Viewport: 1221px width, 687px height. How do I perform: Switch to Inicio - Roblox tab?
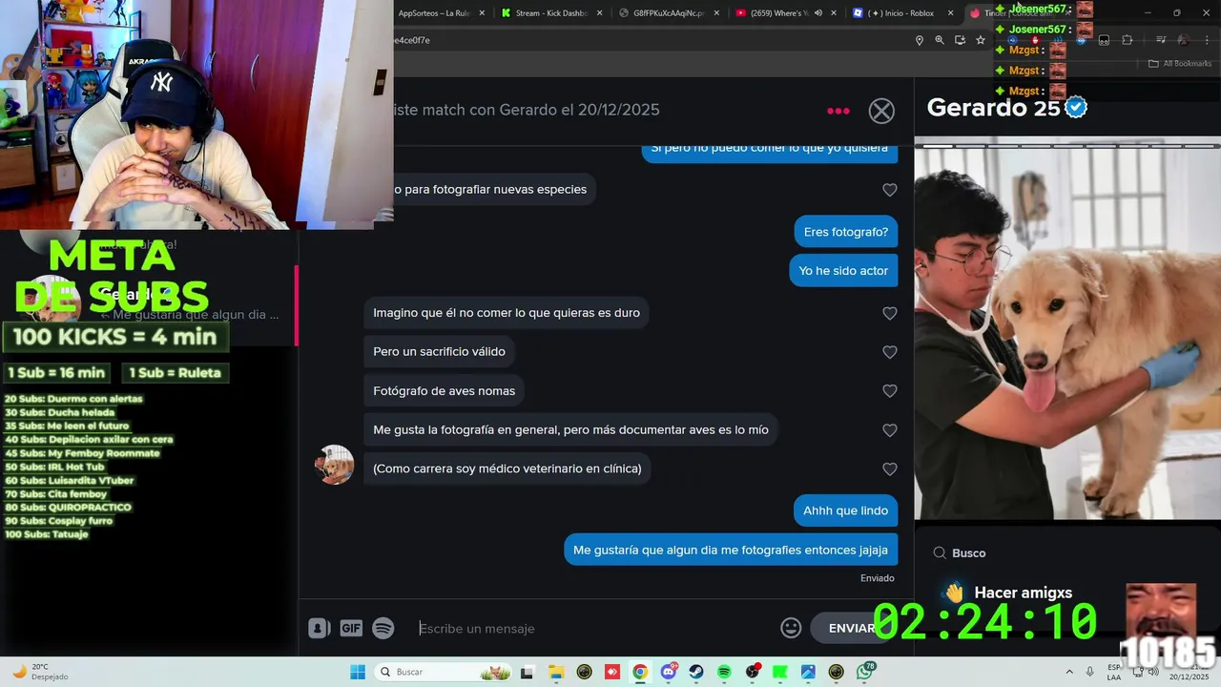pyautogui.click(x=899, y=13)
